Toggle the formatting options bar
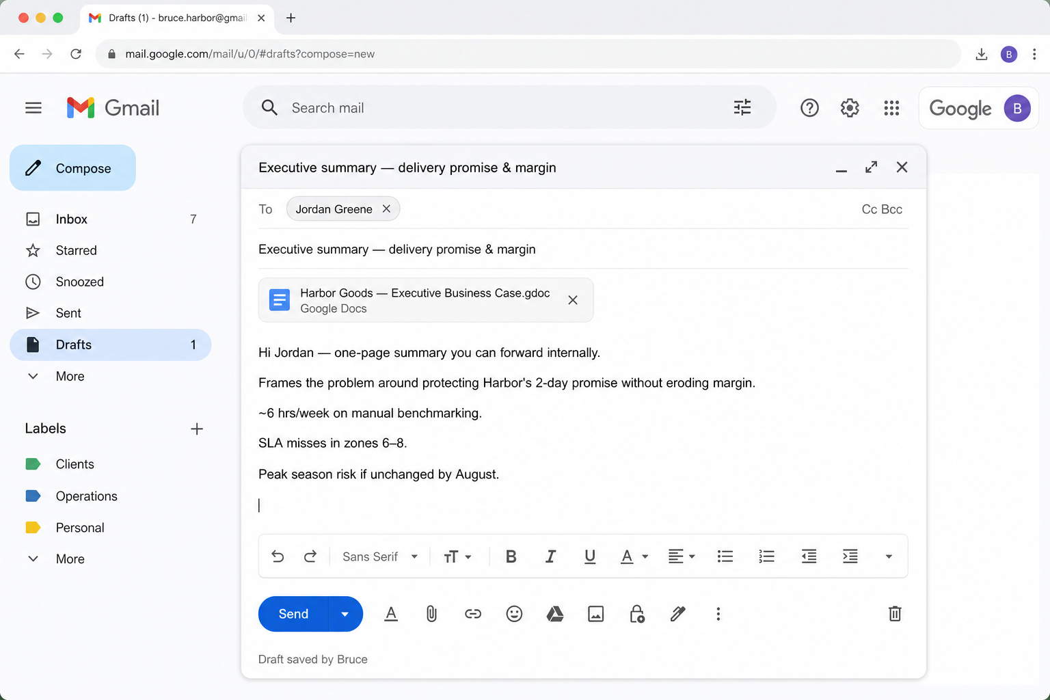1050x700 pixels. [391, 614]
